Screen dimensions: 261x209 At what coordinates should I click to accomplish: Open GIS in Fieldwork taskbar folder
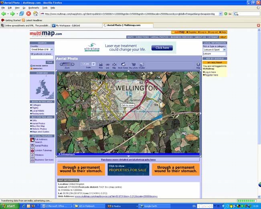coord(89,206)
